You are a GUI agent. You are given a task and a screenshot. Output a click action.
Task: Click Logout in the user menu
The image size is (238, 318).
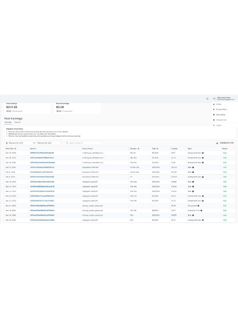coord(219,125)
